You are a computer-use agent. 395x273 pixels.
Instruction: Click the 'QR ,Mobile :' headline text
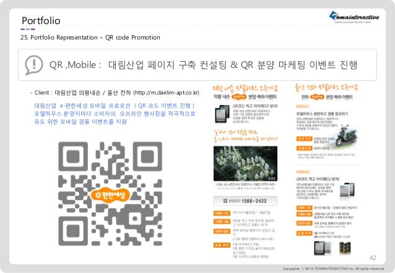pos(76,65)
